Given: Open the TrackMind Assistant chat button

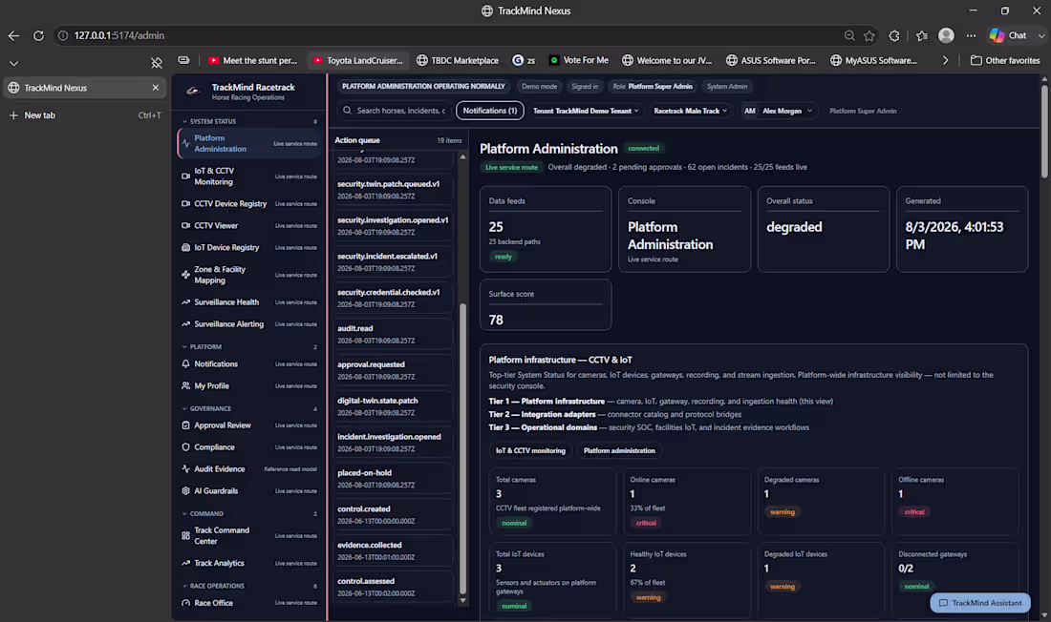Looking at the screenshot, I should [x=980, y=603].
